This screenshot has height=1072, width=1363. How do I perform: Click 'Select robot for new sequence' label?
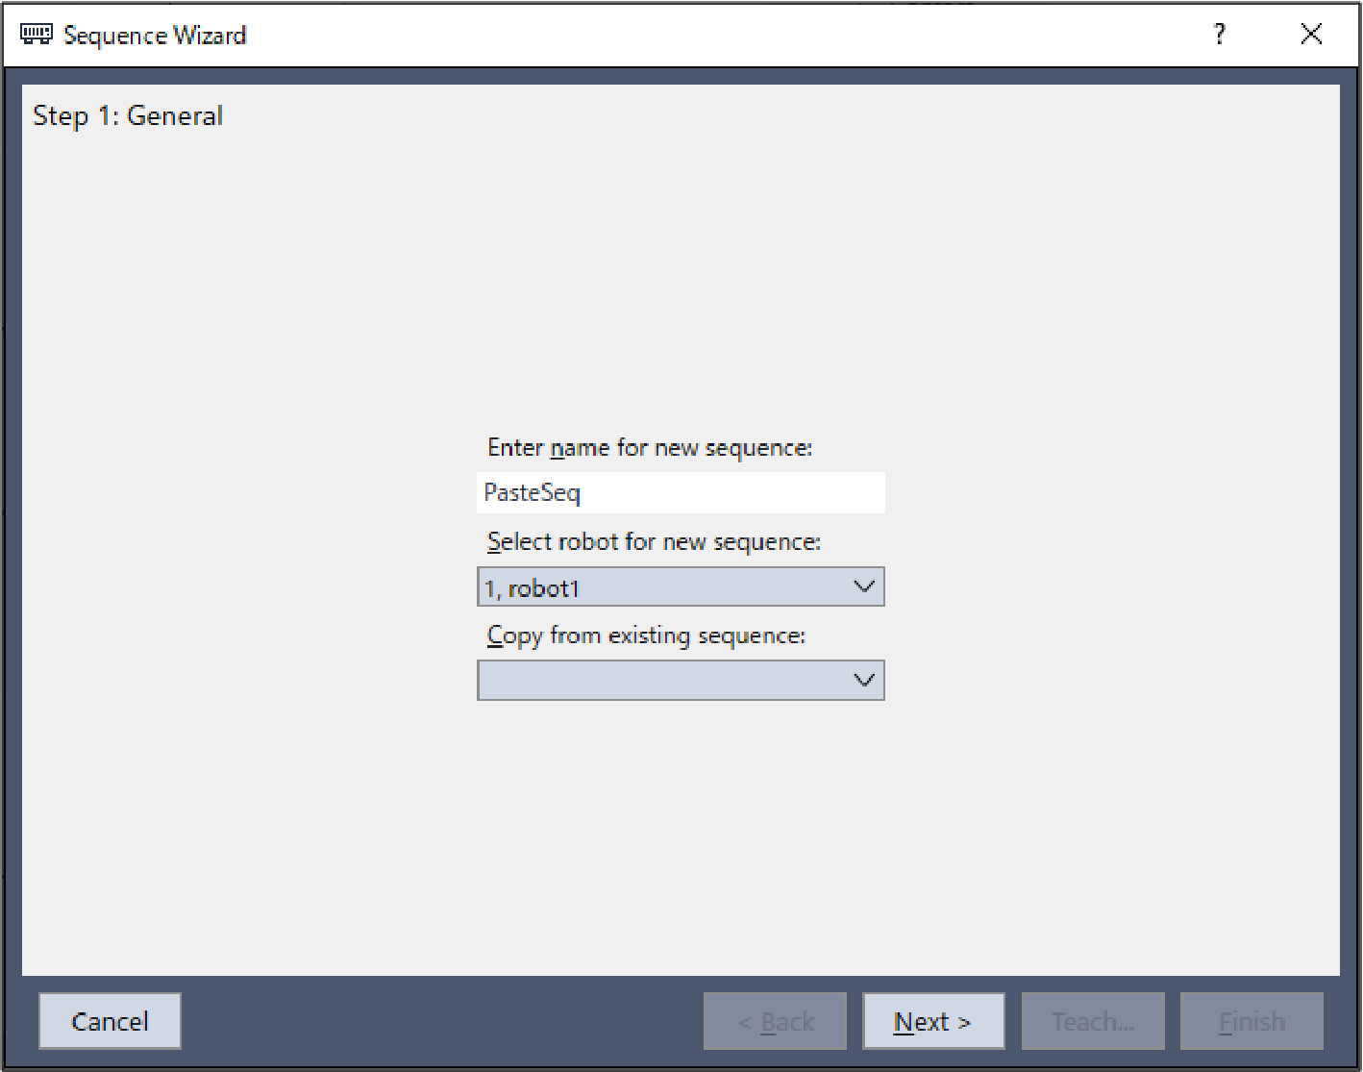coord(654,542)
